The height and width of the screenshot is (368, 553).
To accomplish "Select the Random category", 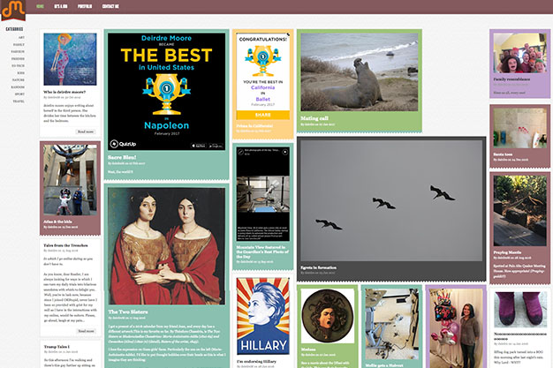I will (18, 87).
